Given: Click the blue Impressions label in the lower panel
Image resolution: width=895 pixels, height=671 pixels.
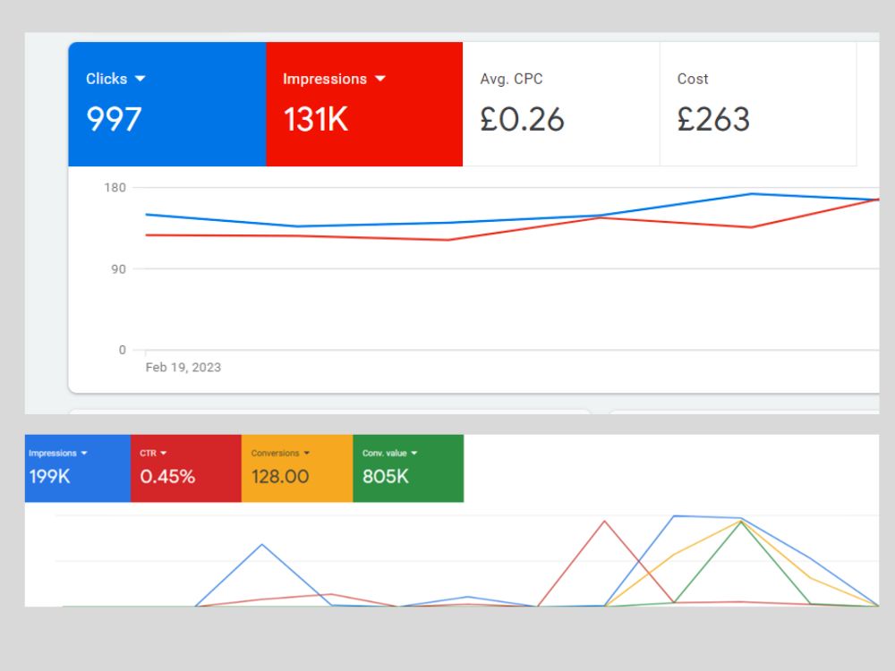Looking at the screenshot, I should (53, 453).
